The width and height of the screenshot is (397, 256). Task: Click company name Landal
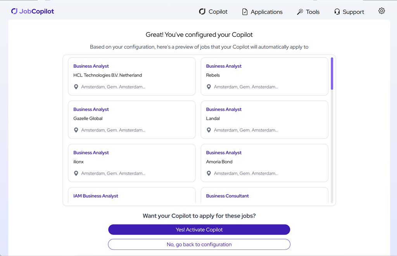[213, 118]
